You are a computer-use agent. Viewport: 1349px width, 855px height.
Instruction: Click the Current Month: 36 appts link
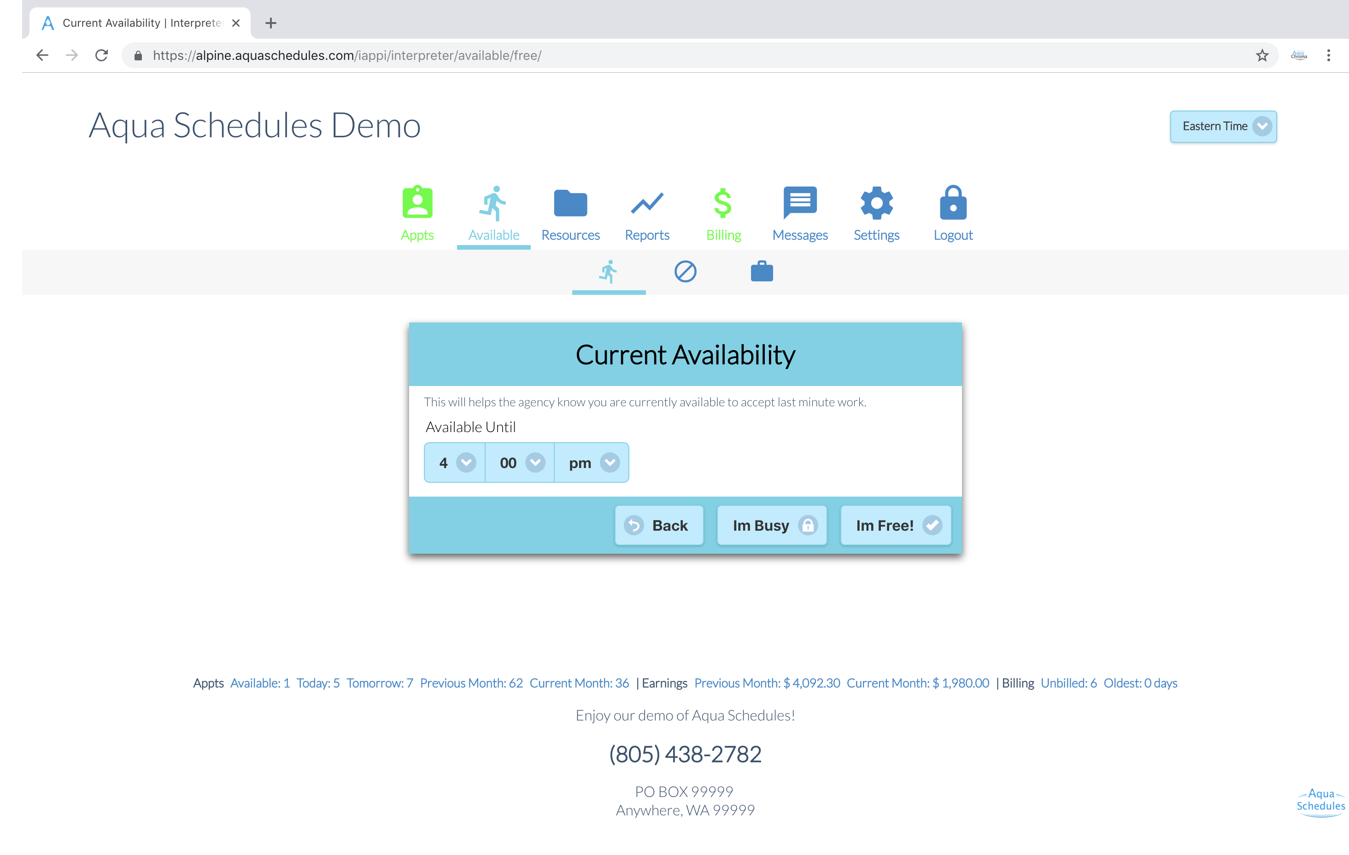click(x=579, y=683)
